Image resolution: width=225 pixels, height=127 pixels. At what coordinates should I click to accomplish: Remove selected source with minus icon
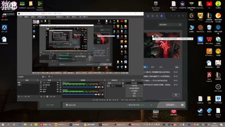coord(44,97)
